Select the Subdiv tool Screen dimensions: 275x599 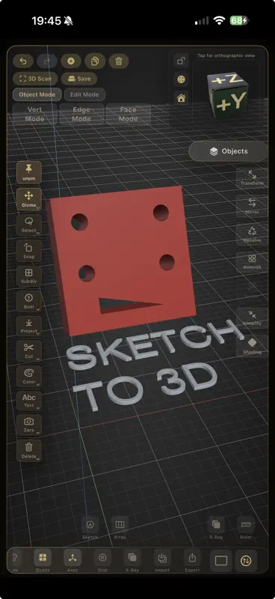pos(29,276)
